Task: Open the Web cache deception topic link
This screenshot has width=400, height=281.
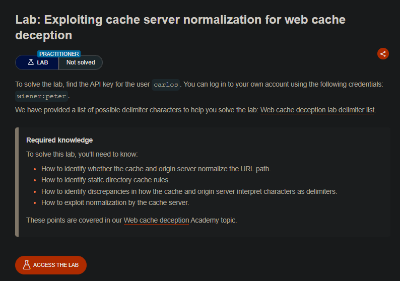Action: (156, 220)
